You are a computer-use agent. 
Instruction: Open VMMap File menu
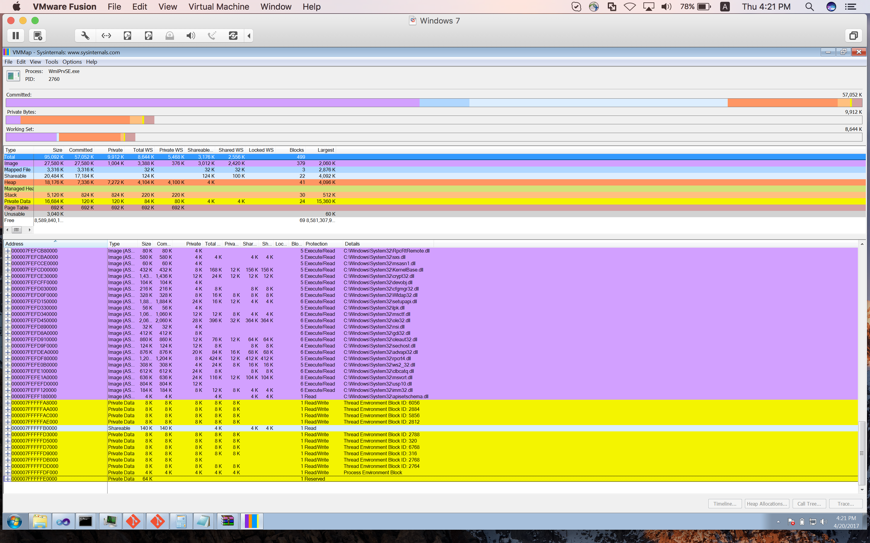coord(8,62)
